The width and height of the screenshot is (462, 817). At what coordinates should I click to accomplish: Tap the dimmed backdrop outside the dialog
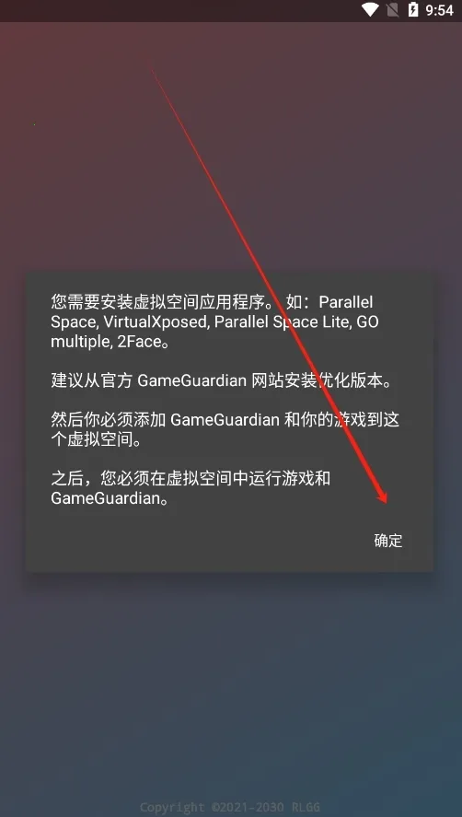coord(231,677)
